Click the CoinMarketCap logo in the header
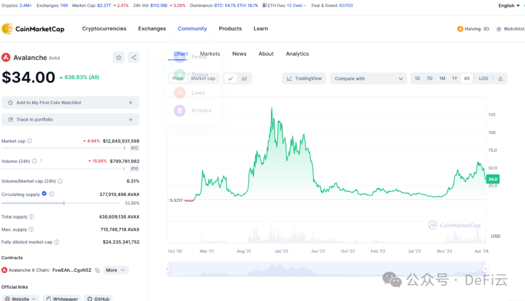The height and width of the screenshot is (301, 525). (33, 29)
